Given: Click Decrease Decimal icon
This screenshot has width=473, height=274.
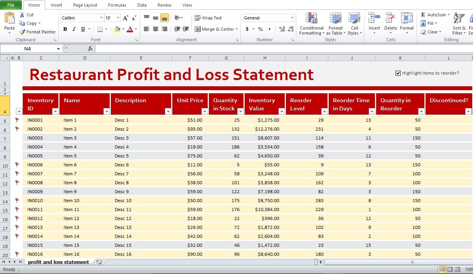Looking at the screenshot, I should click(x=290, y=29).
